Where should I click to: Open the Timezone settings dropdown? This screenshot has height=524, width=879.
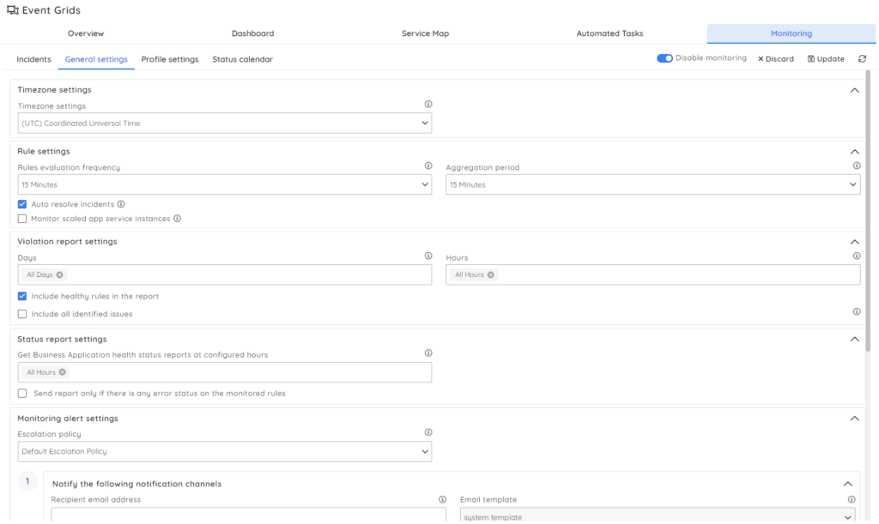click(x=224, y=123)
